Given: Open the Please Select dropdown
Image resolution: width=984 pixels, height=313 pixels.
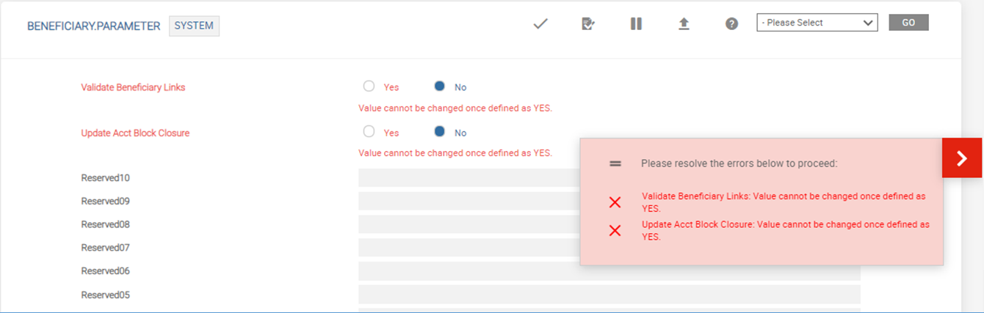Looking at the screenshot, I should [817, 23].
